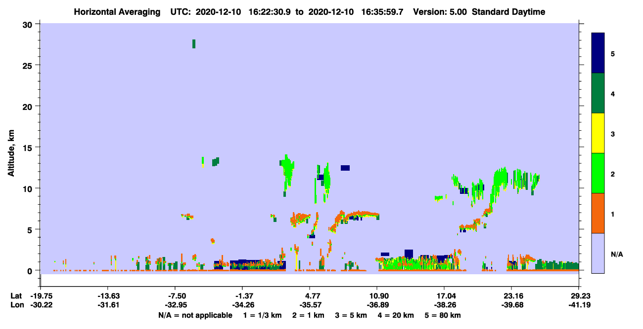Click longitude value -30.22

[x=41, y=305]
